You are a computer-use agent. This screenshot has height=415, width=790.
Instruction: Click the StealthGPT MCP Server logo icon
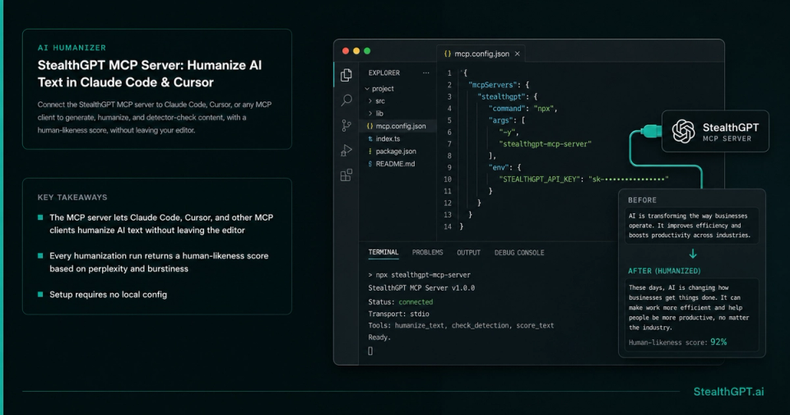click(x=683, y=131)
